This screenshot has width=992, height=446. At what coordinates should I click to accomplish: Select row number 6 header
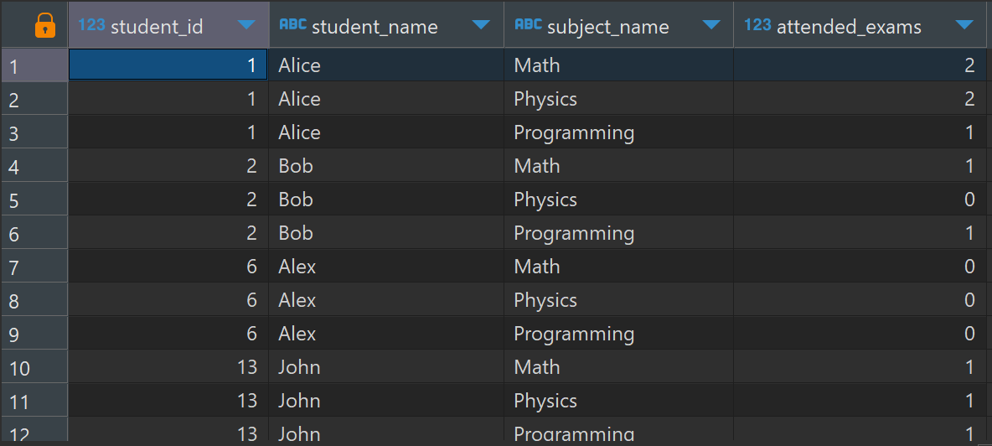point(34,233)
